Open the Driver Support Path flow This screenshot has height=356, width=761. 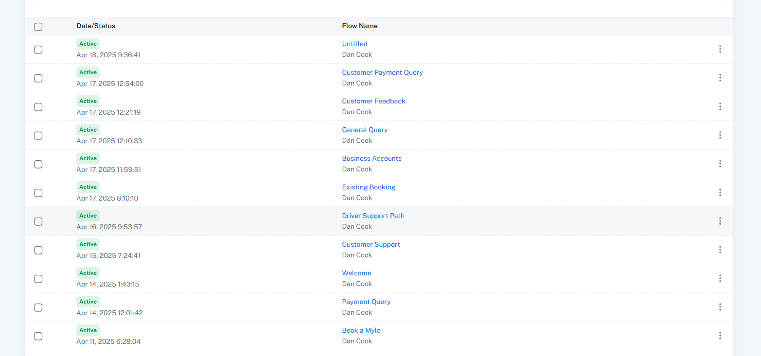(373, 216)
